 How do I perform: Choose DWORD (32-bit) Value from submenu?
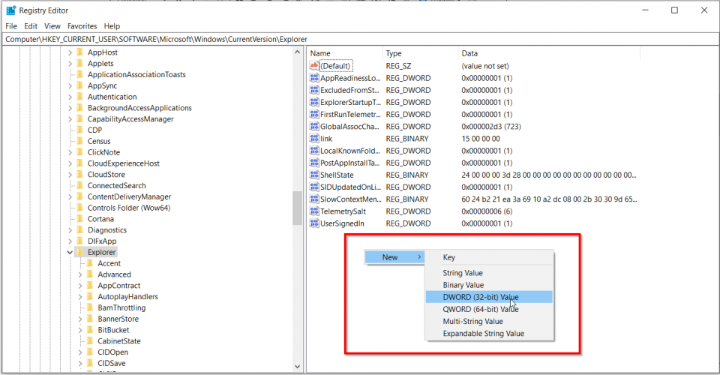[x=489, y=297]
